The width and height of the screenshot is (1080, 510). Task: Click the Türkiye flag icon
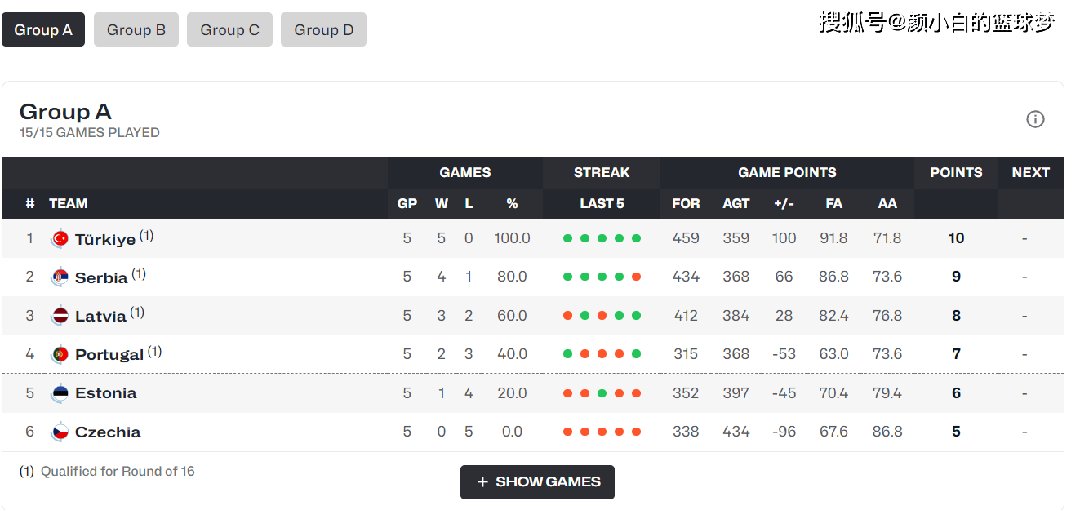click(x=60, y=239)
